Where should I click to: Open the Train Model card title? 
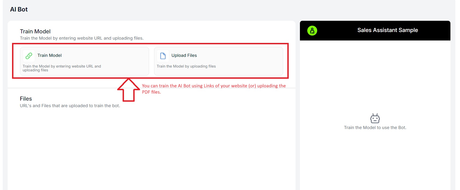pos(50,55)
